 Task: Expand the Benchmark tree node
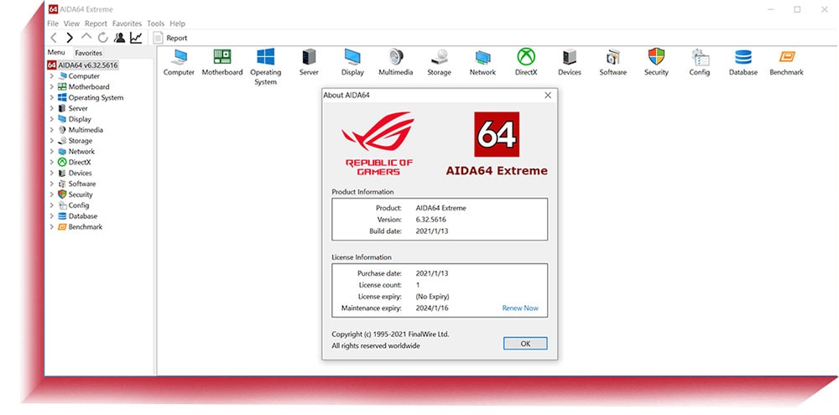[52, 226]
